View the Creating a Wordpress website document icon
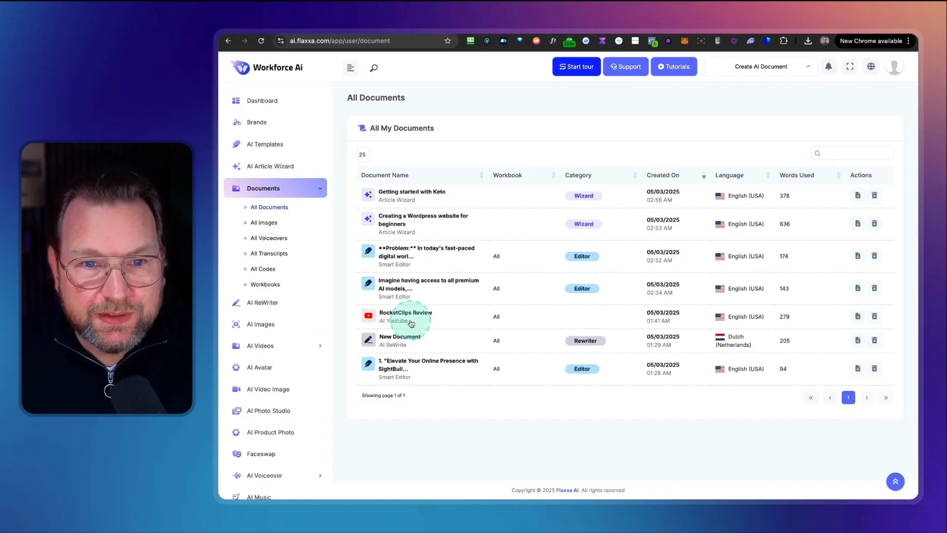Image resolution: width=947 pixels, height=533 pixels. coord(858,223)
